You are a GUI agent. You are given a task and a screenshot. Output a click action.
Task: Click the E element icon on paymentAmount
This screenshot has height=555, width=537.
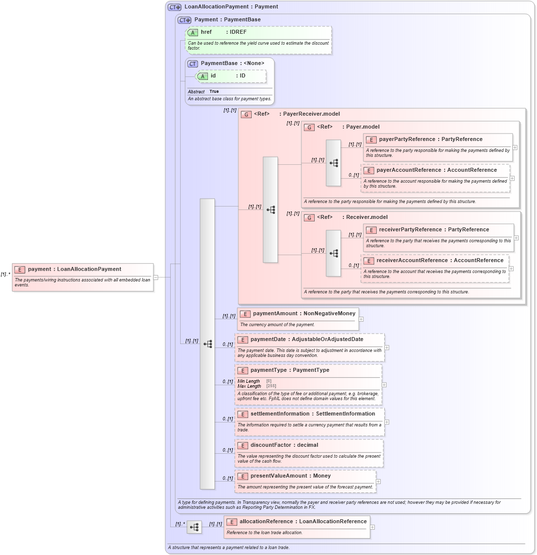245,314
